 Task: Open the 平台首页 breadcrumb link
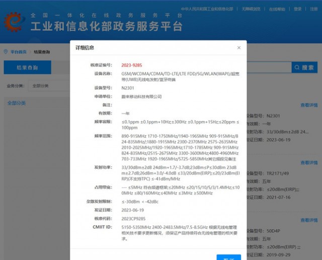(19, 52)
